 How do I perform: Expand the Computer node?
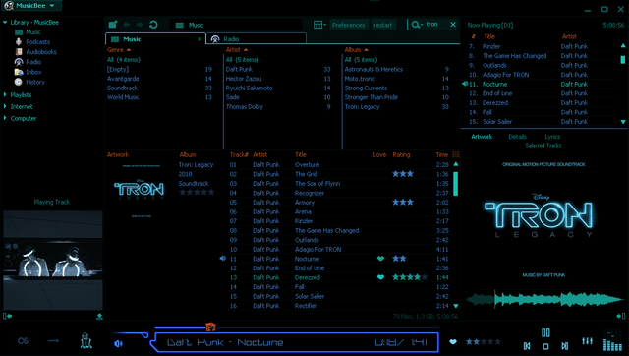click(5, 118)
